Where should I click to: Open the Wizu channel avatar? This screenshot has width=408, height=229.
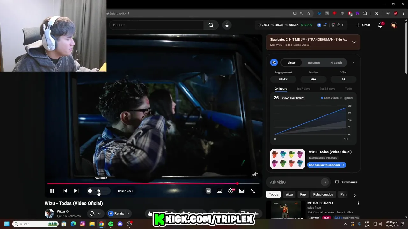click(49, 213)
